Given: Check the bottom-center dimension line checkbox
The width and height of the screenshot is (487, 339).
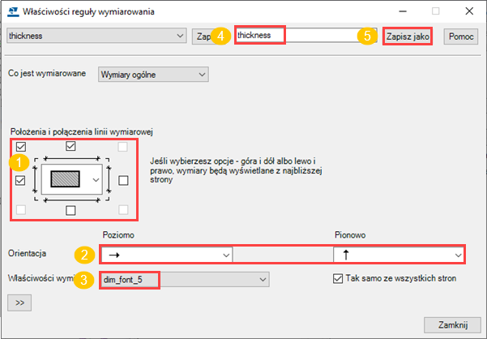Looking at the screenshot, I should [x=70, y=210].
